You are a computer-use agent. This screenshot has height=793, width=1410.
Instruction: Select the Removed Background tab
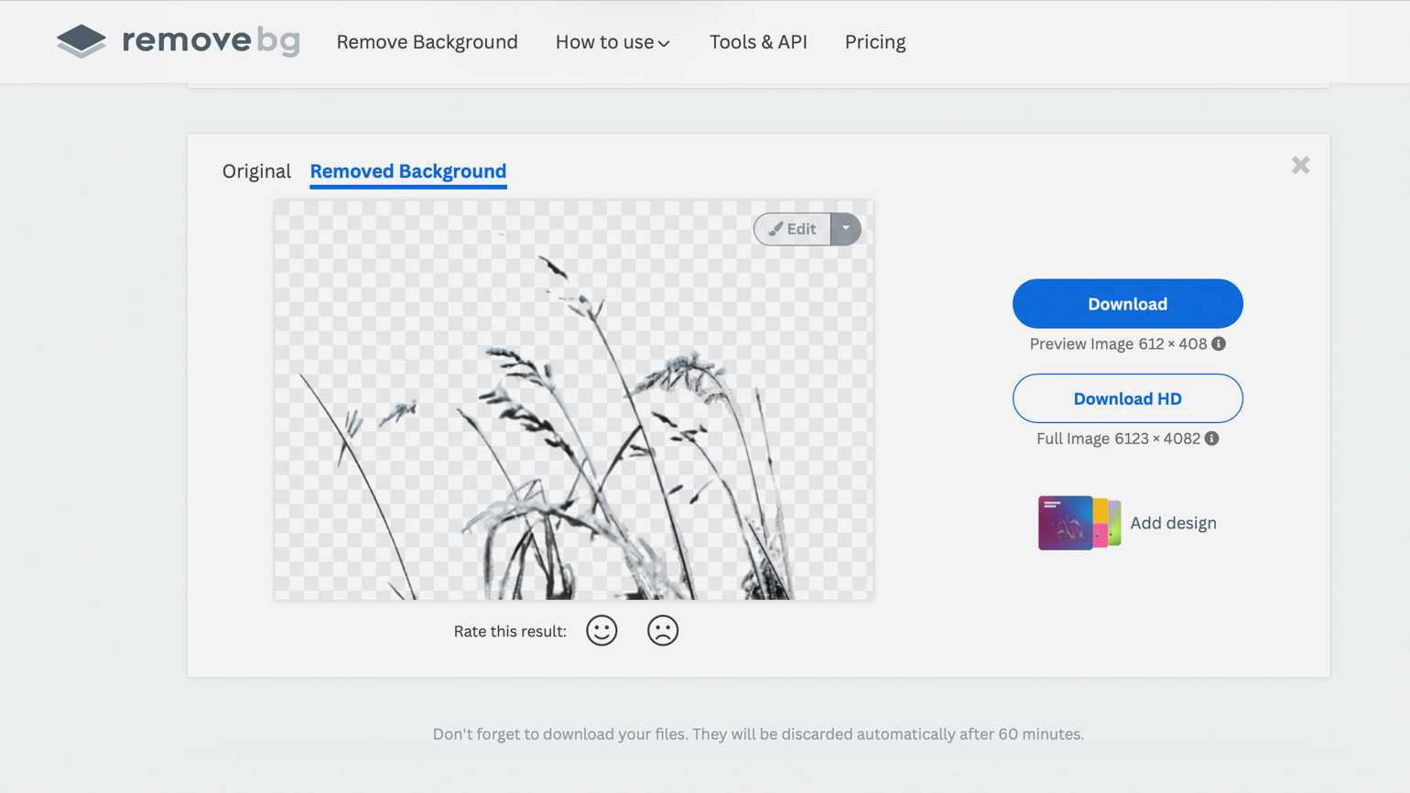tap(408, 171)
